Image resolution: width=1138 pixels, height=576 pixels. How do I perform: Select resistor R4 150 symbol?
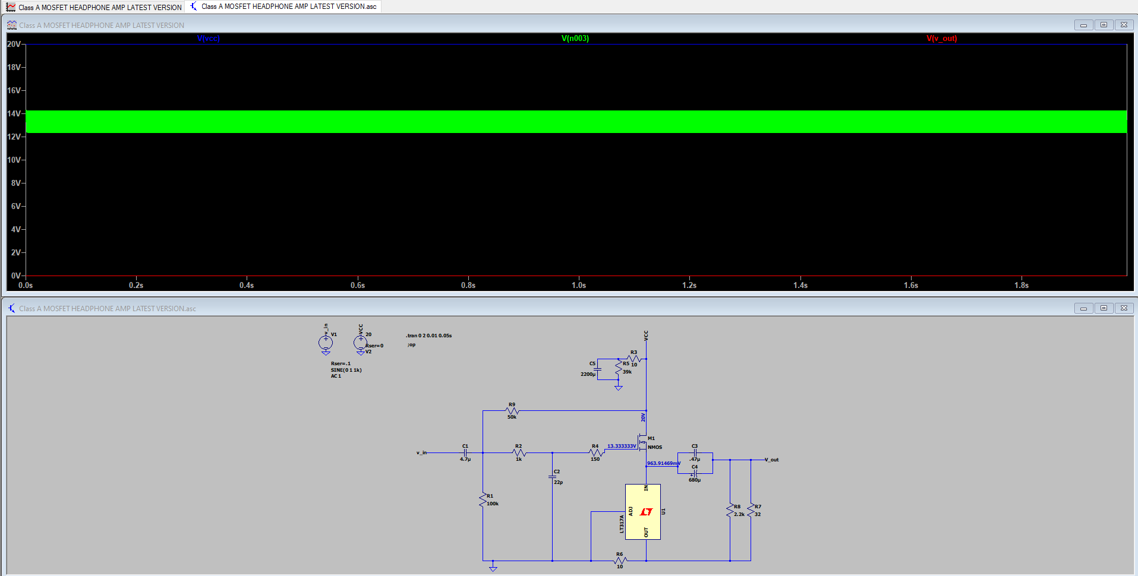tap(595, 452)
